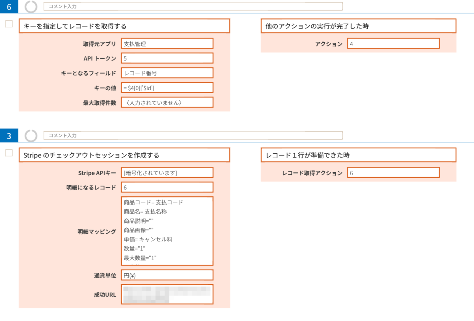The width and height of the screenshot is (474, 321).
Task: Click the condition 他のアクションの実行が完了した時
Action: (x=358, y=26)
